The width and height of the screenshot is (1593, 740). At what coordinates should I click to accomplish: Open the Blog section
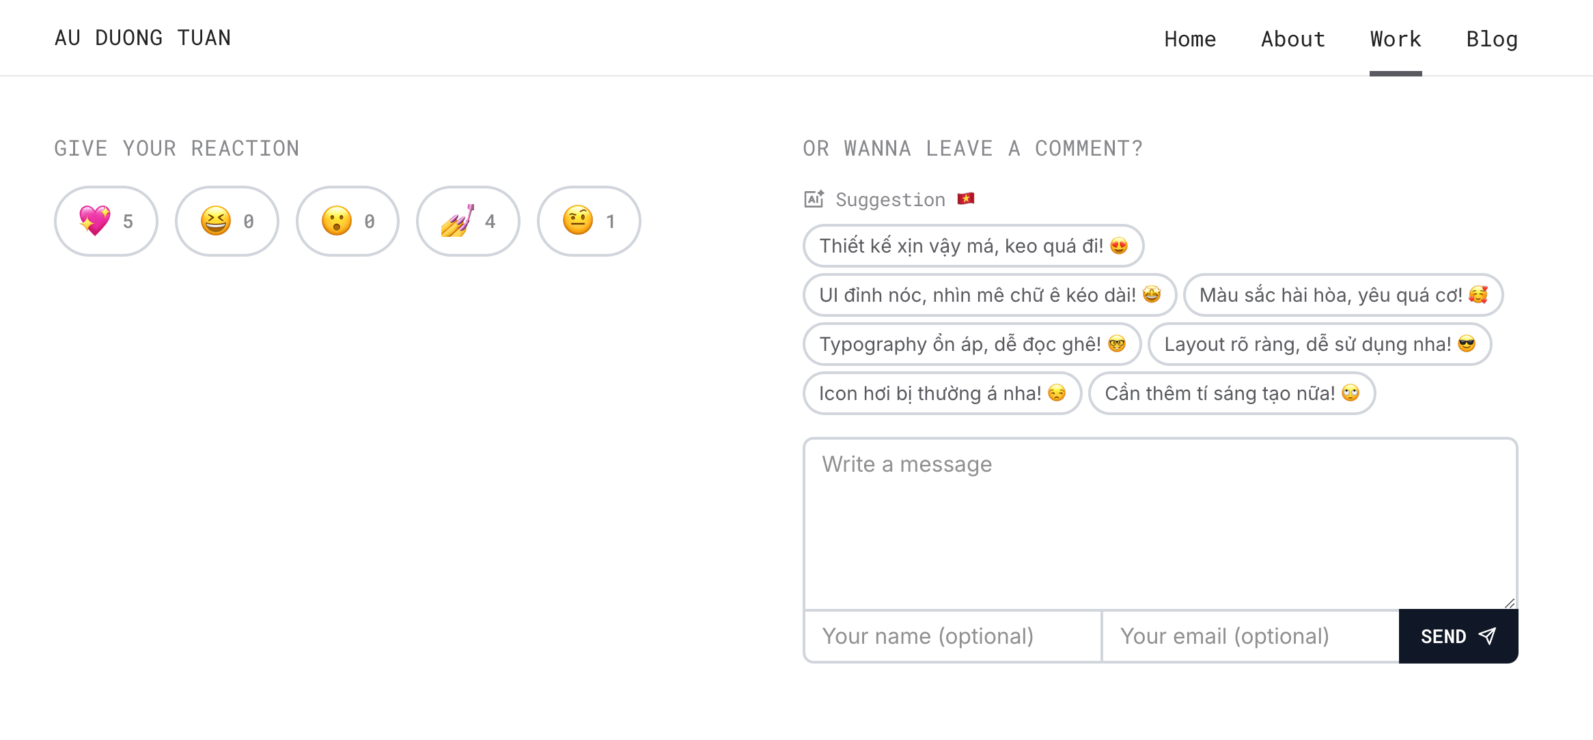pos(1492,39)
